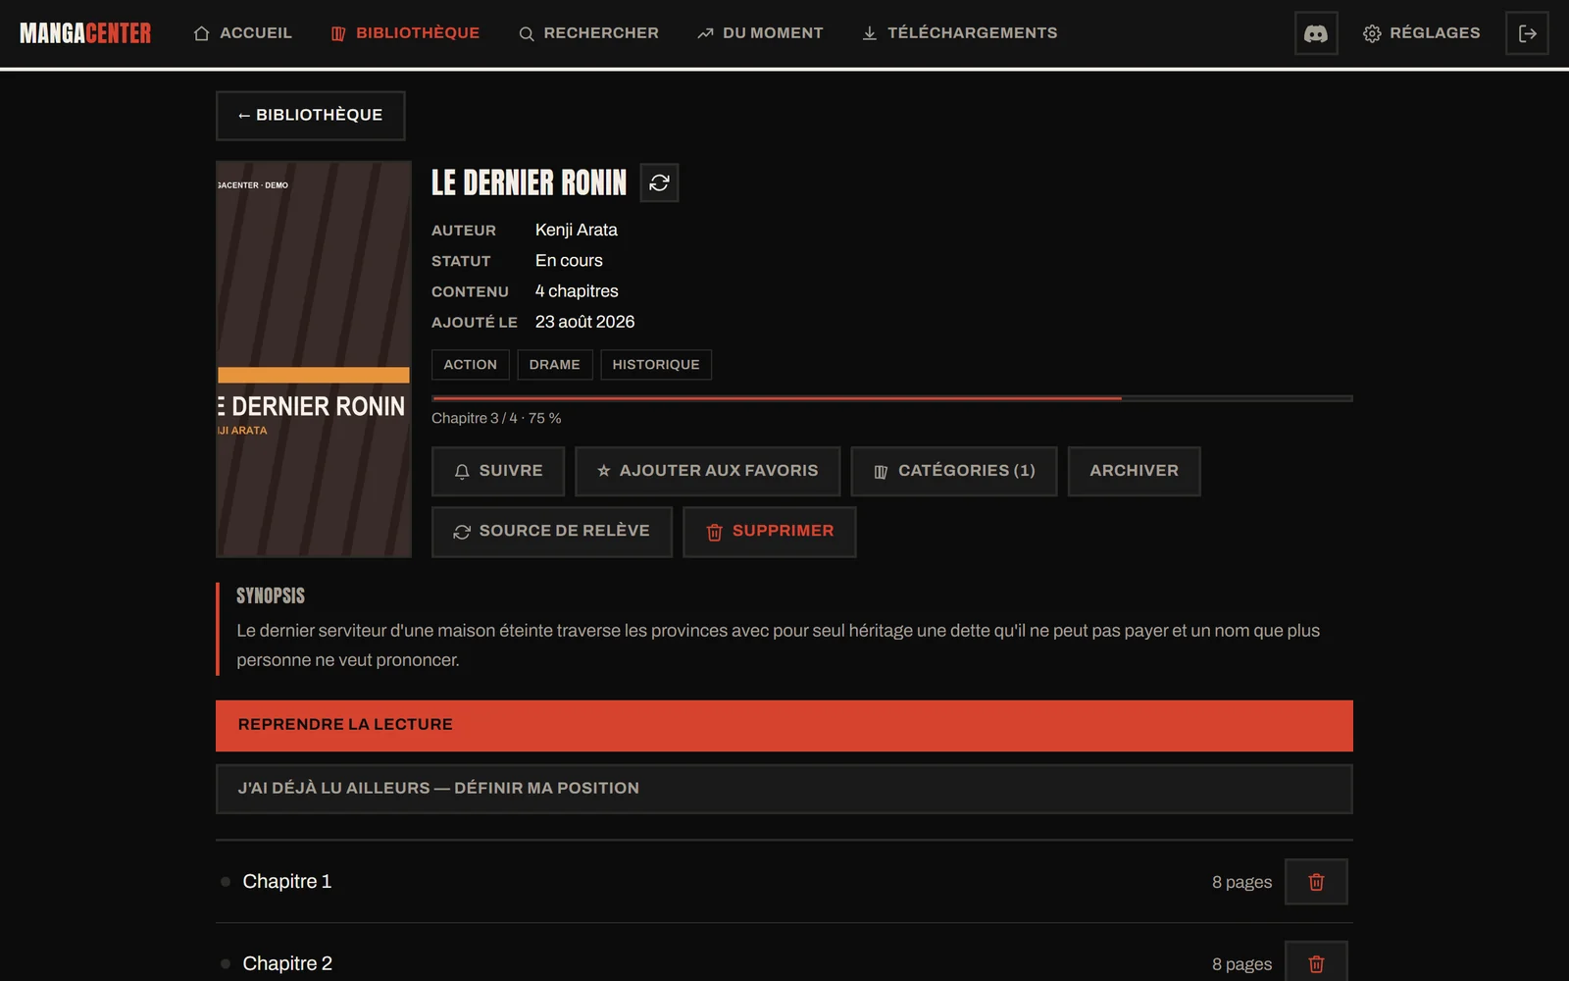
Task: Click the author name Kenji Arata
Action: coord(577,230)
